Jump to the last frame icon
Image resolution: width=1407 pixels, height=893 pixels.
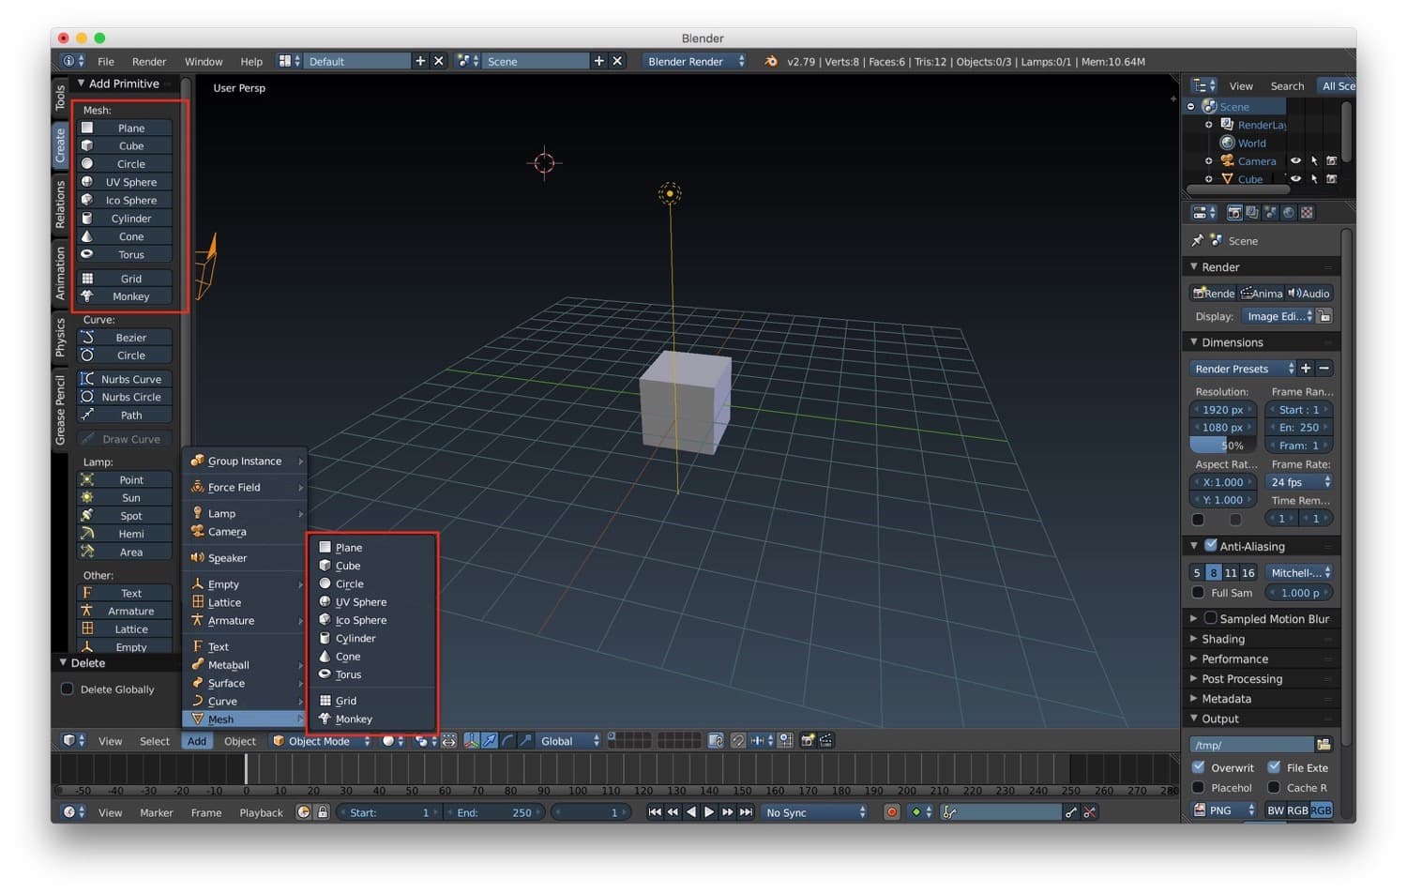coord(746,812)
